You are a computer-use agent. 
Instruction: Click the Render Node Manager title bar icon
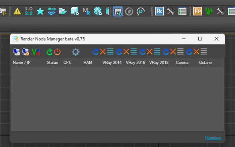tap(16, 39)
